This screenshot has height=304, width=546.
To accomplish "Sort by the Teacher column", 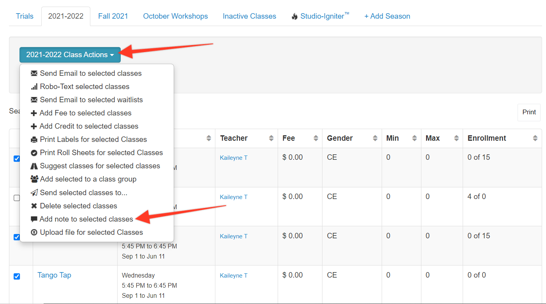I will pyautogui.click(x=247, y=138).
